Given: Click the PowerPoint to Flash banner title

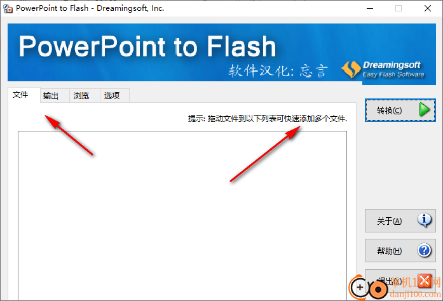Looking at the screenshot, I should tap(147, 46).
